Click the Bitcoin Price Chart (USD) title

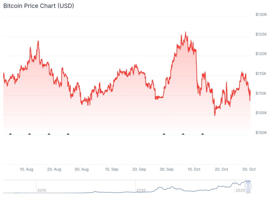[39, 6]
